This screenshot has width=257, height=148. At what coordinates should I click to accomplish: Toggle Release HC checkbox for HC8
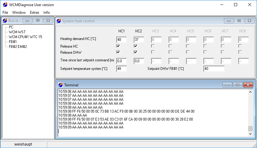coord(240,46)
